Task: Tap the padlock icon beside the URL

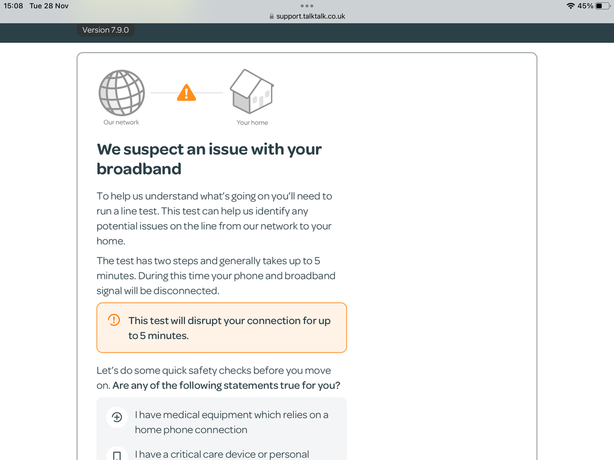Action: click(272, 17)
